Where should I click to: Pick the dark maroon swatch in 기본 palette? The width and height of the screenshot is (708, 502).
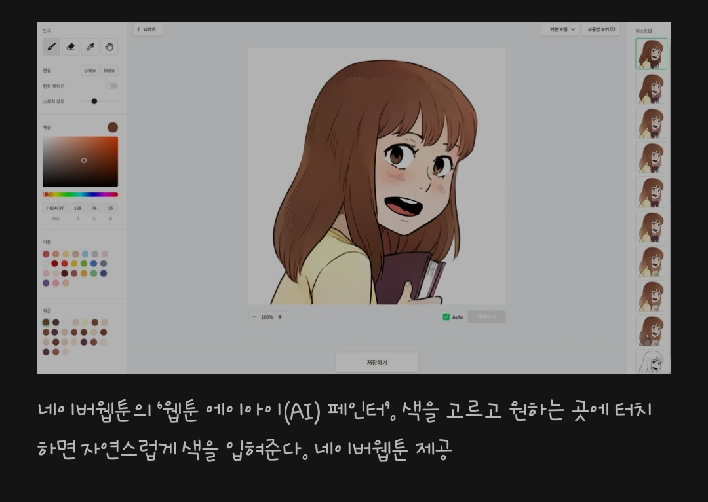64,273
